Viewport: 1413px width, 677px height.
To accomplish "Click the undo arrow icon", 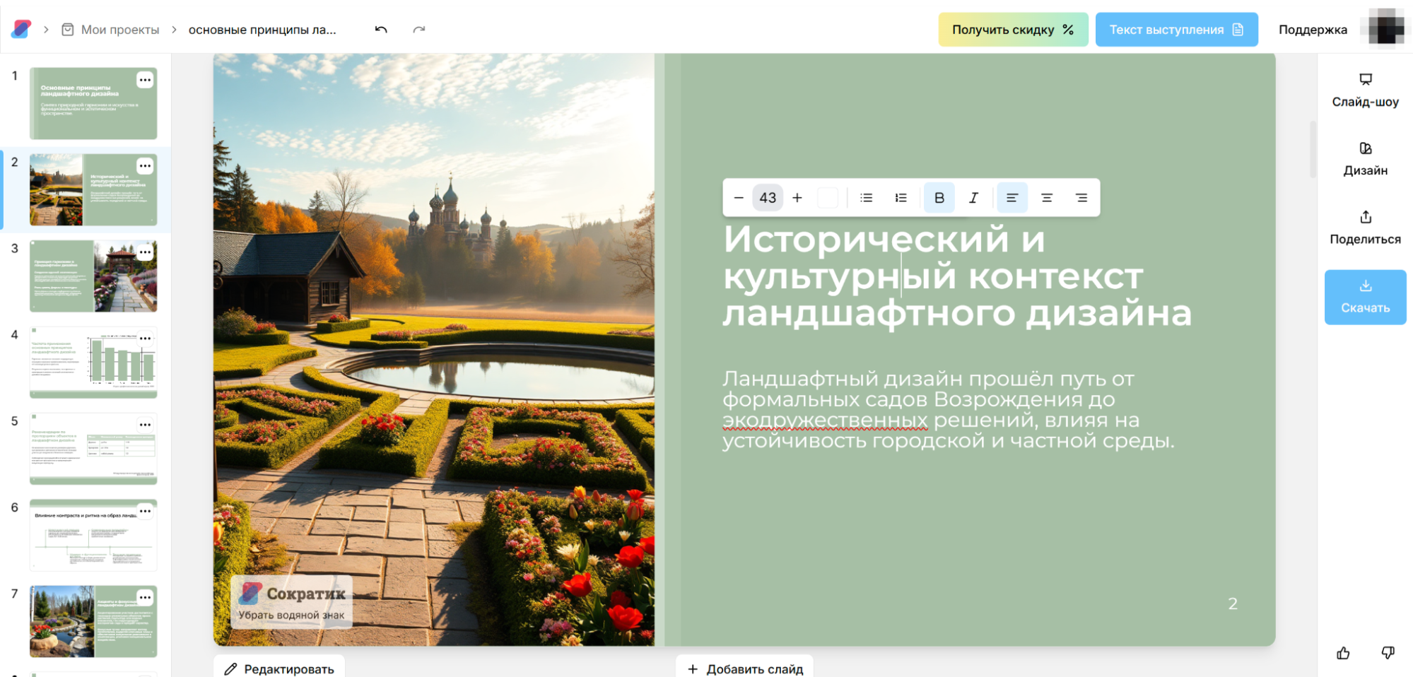I will [381, 30].
